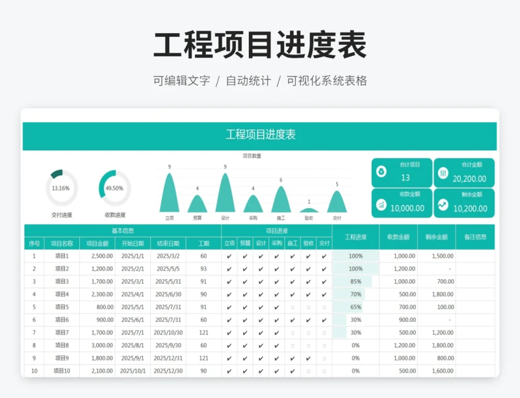Select the 项目金额 column header
Viewport: 520px width, 398px height.
97,243
